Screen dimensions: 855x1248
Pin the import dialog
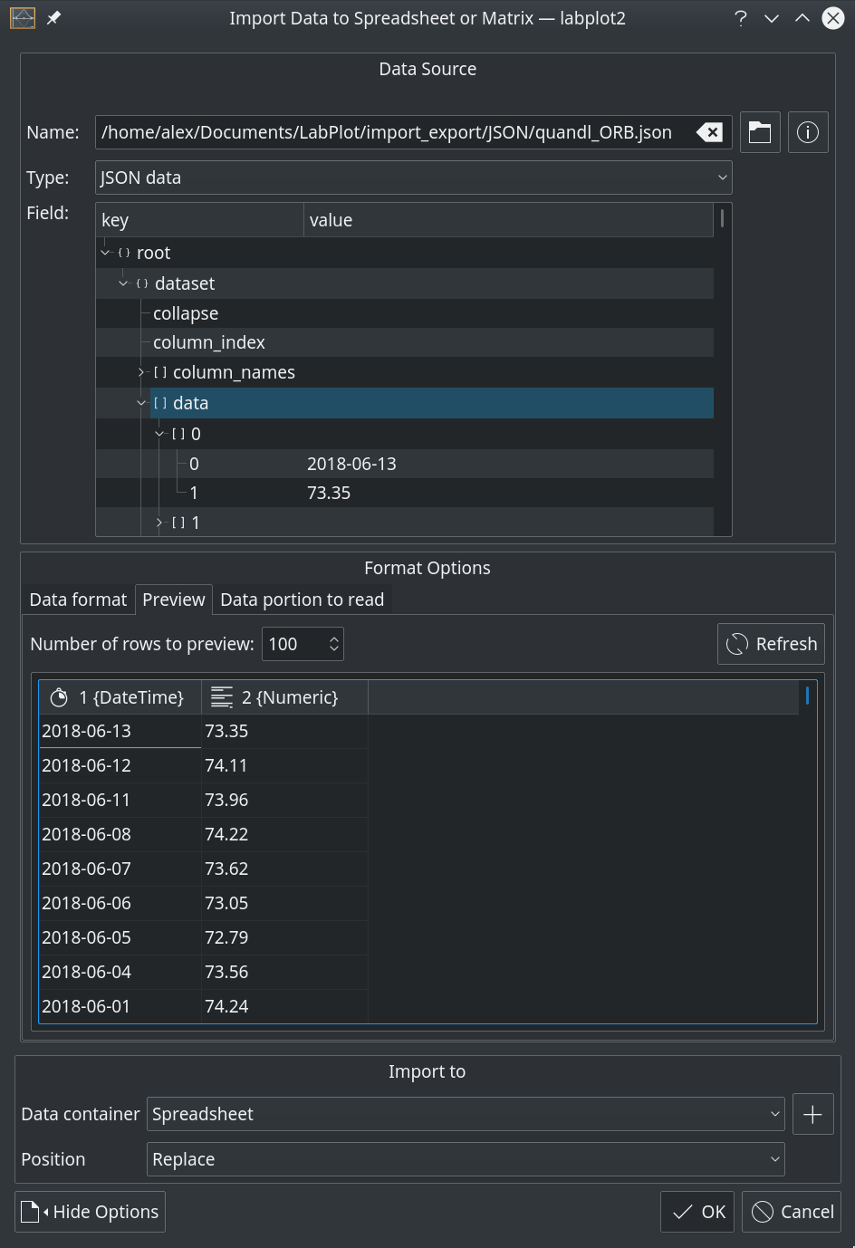[52, 17]
